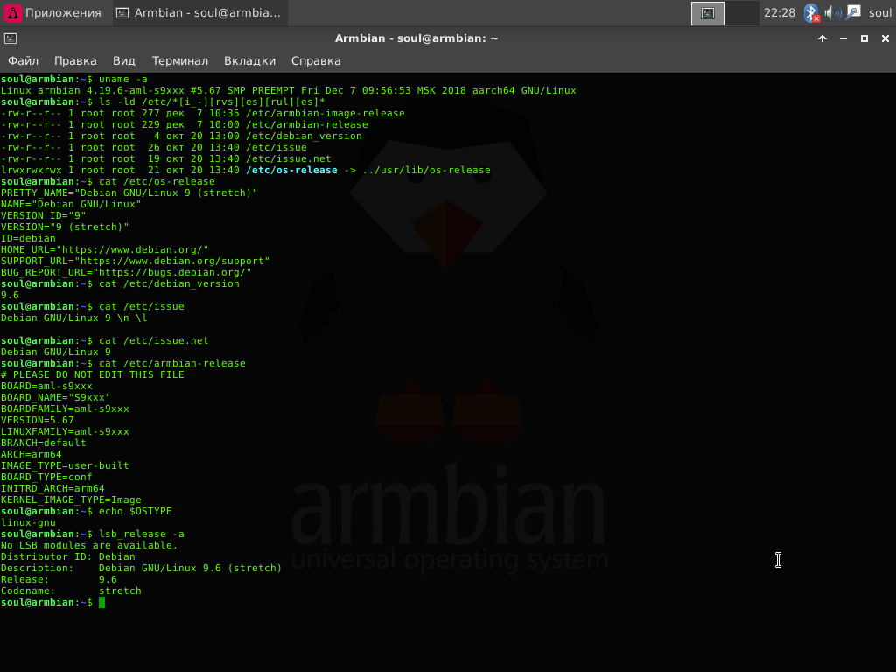The width and height of the screenshot is (896, 672).
Task: Click the Armbian terminal taskbar button
Action: coord(199,12)
